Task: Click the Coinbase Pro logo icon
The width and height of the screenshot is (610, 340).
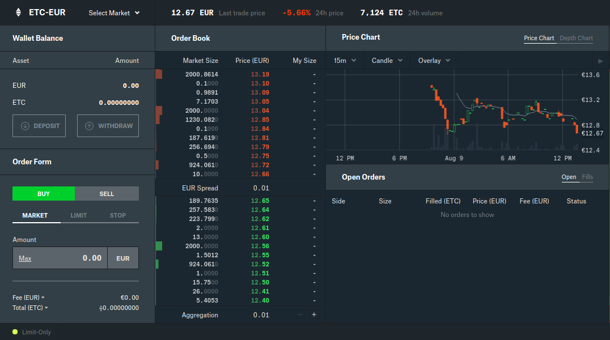Action: 18,12
